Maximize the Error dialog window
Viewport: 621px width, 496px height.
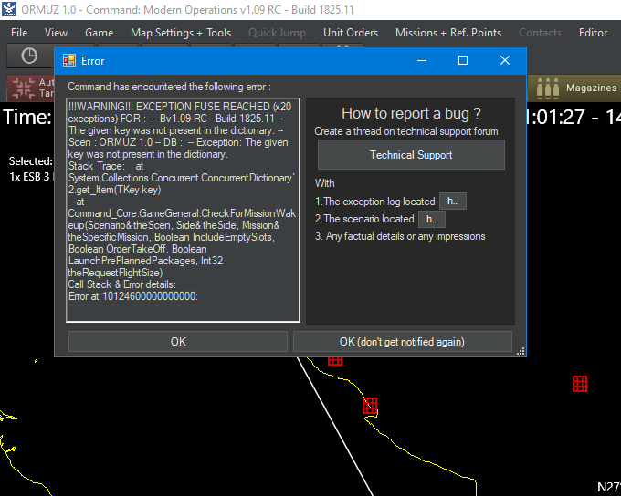pyautogui.click(x=463, y=60)
